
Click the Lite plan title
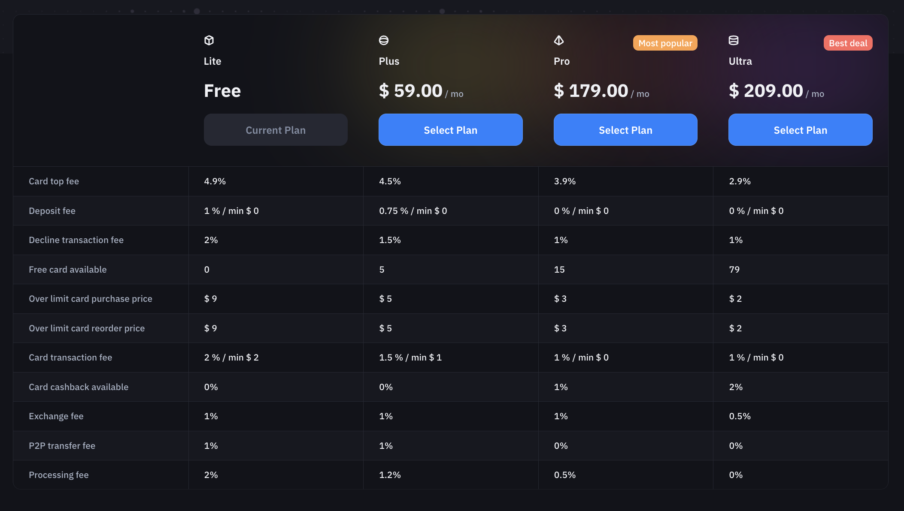(212, 61)
